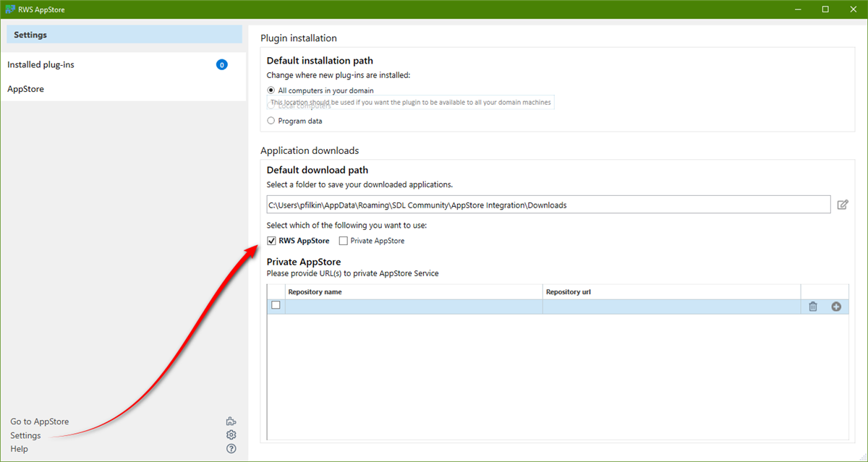
Task: Select the Program data radio button
Action: pyautogui.click(x=271, y=121)
